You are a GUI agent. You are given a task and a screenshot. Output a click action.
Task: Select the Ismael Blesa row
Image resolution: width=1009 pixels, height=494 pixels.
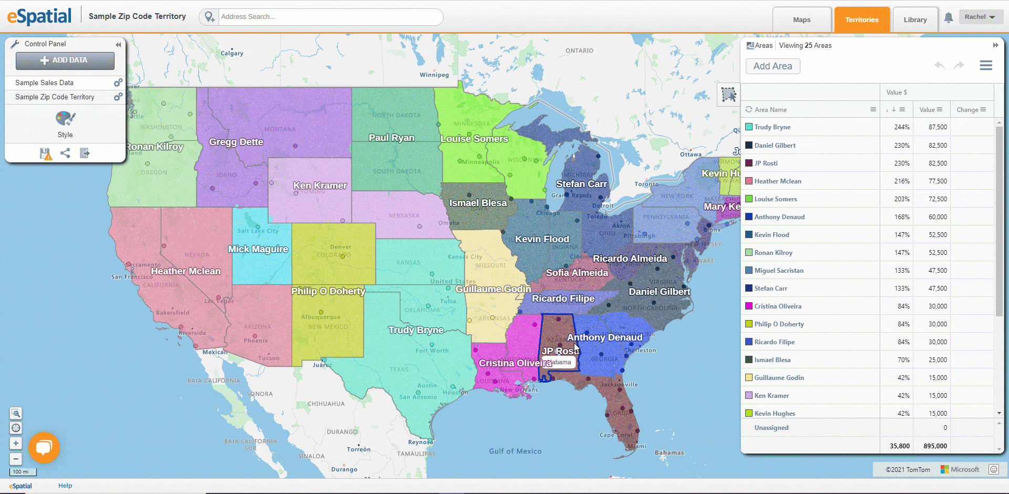[x=867, y=359]
